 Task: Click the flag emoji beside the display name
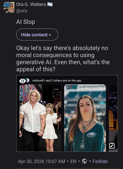[x=50, y=5]
